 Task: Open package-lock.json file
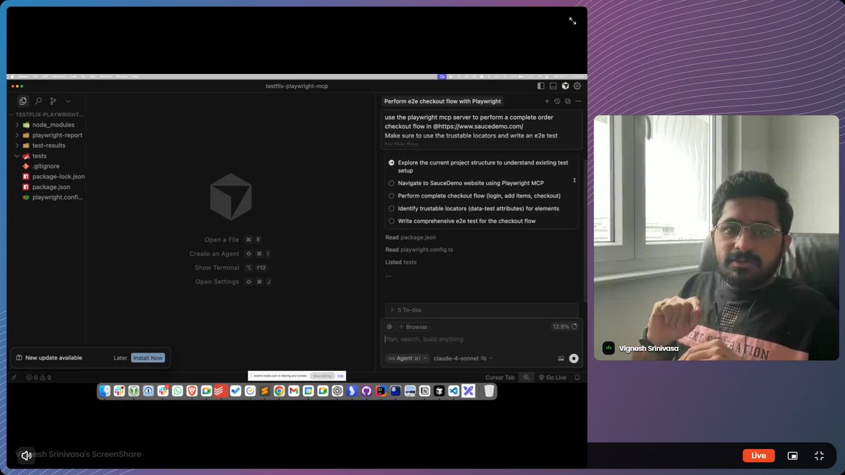pos(54,177)
